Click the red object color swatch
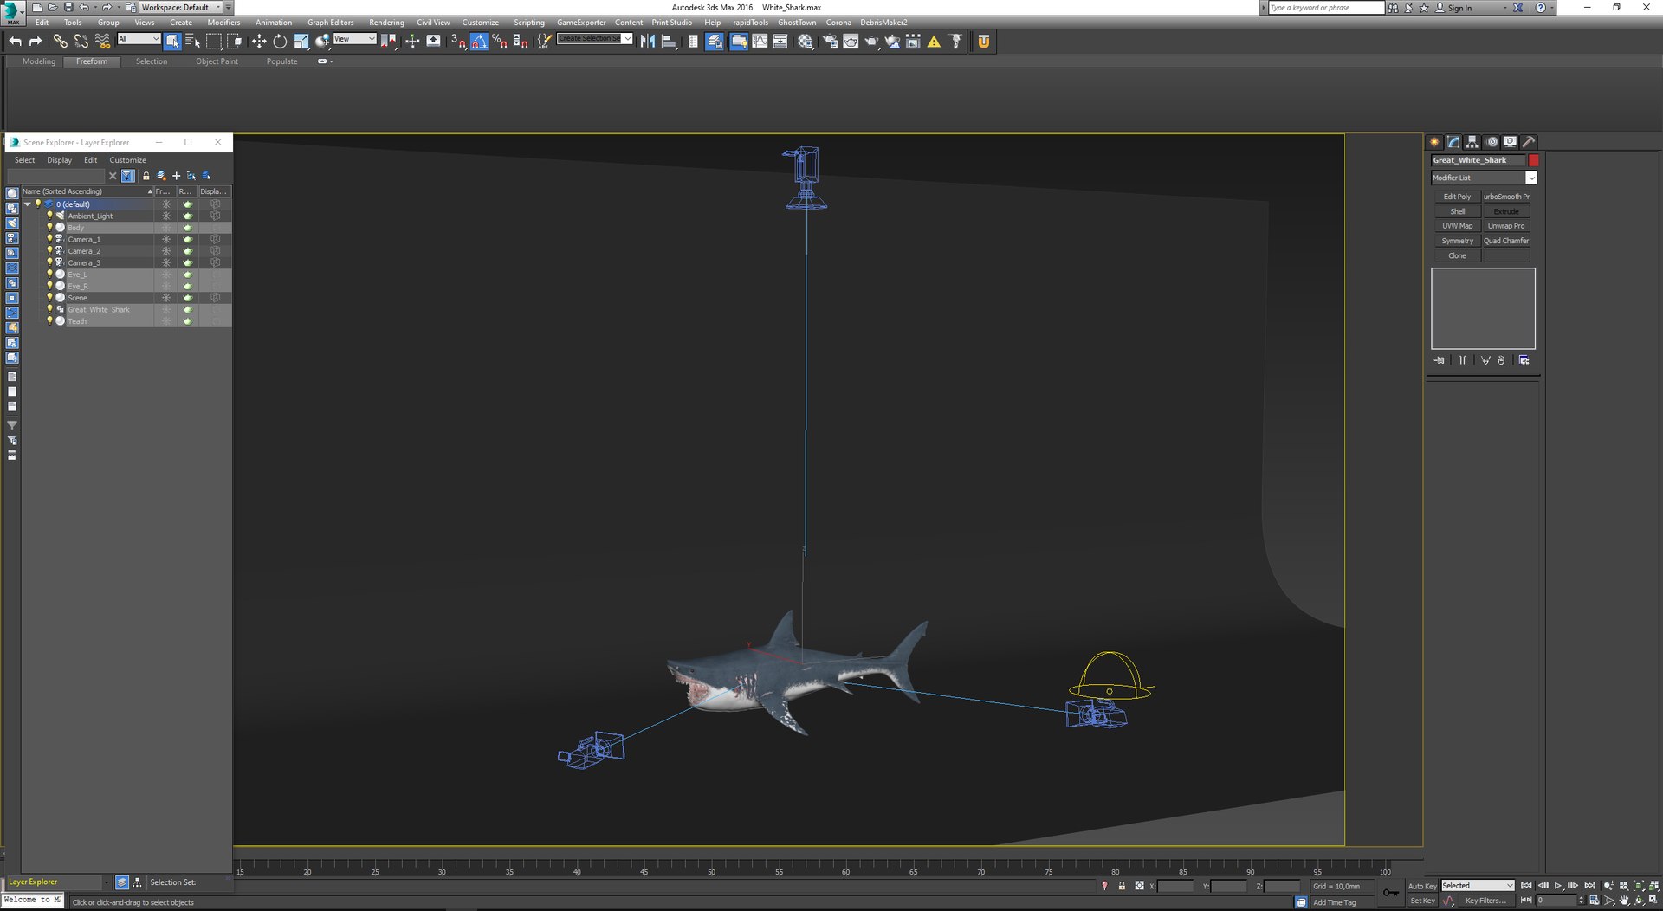 click(1534, 160)
